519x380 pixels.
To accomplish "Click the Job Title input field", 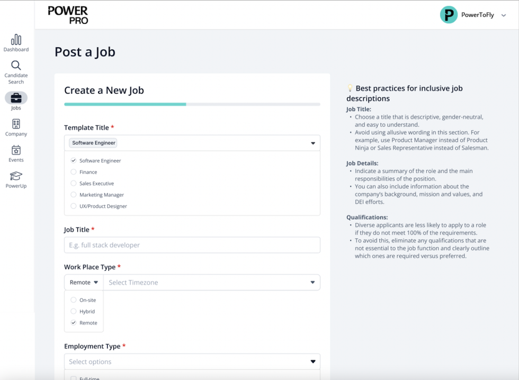I will click(x=192, y=245).
